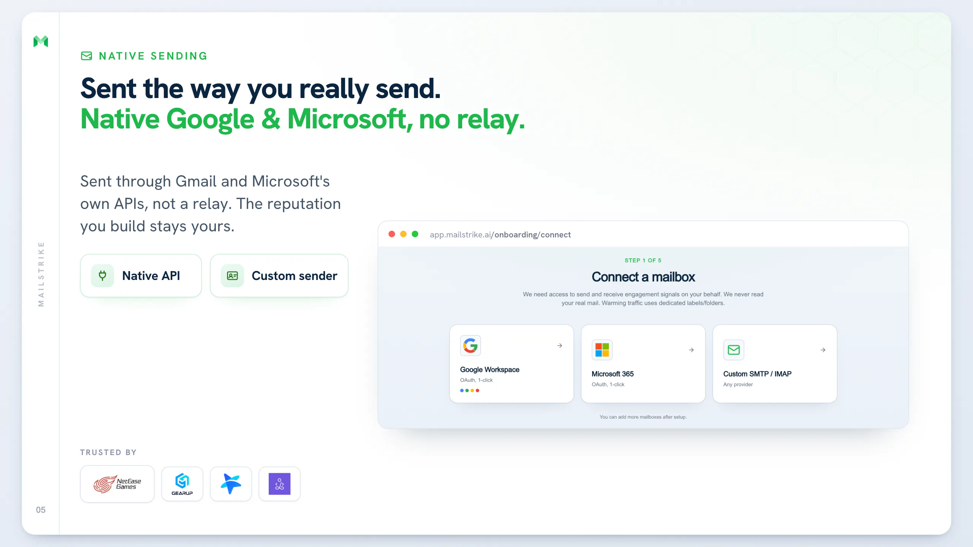Choose the Google Workspace mailbox option

click(x=512, y=364)
